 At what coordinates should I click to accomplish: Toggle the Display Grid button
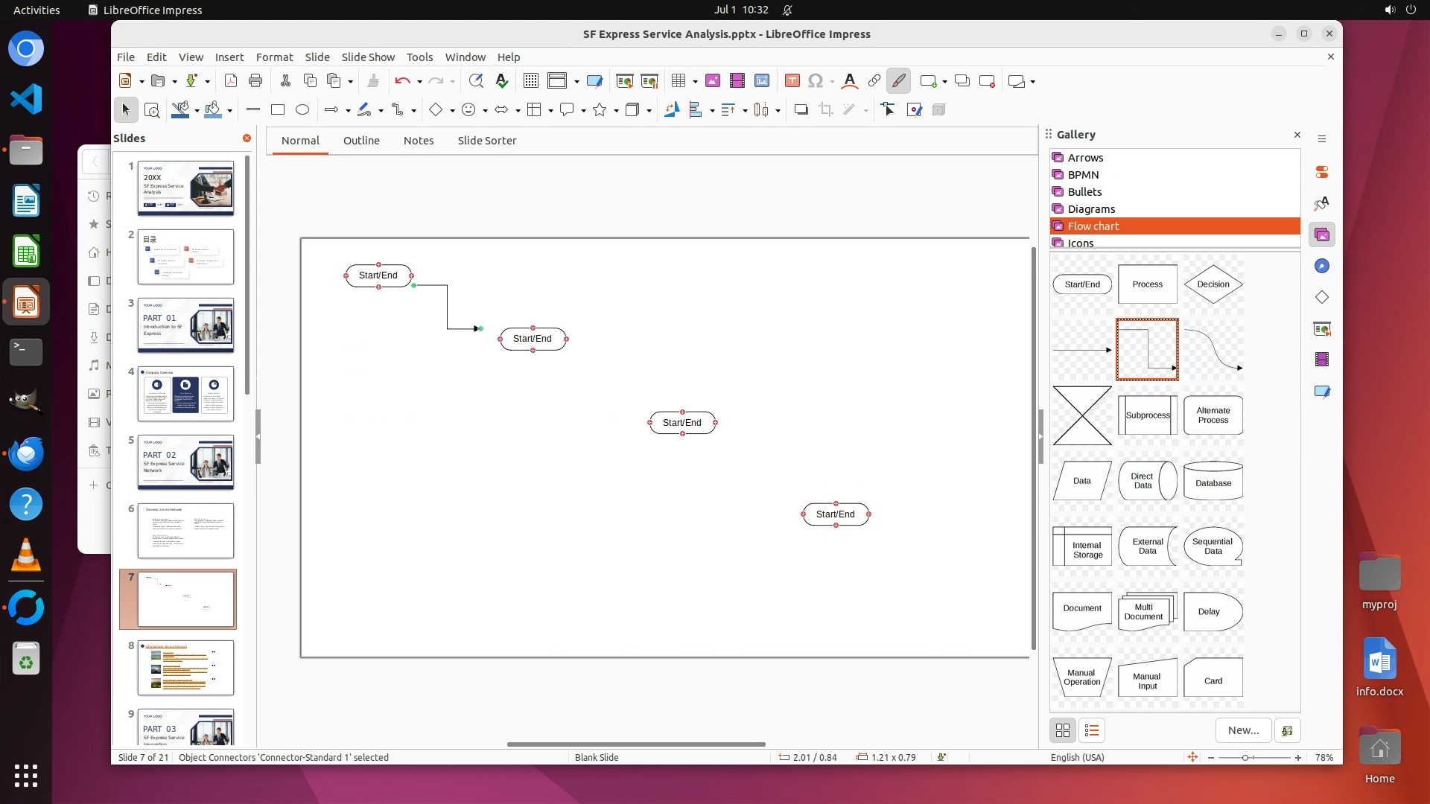pyautogui.click(x=530, y=81)
